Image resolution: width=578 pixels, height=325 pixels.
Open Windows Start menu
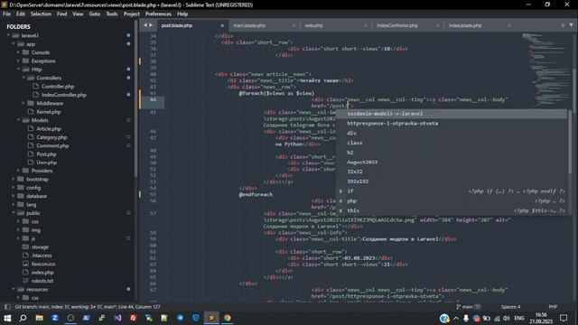7,318
